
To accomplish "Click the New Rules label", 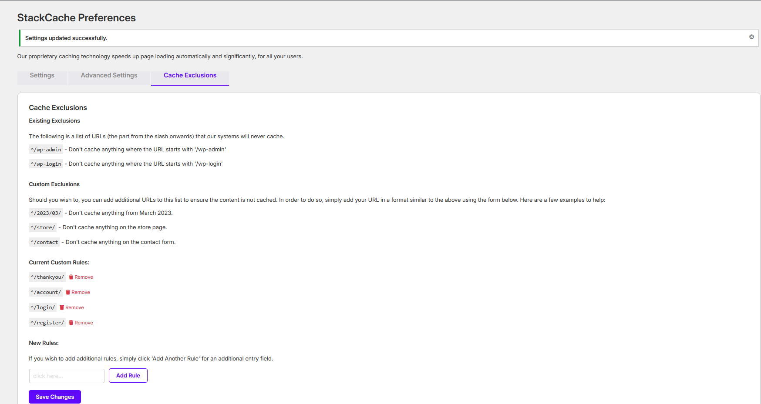I will click(44, 343).
